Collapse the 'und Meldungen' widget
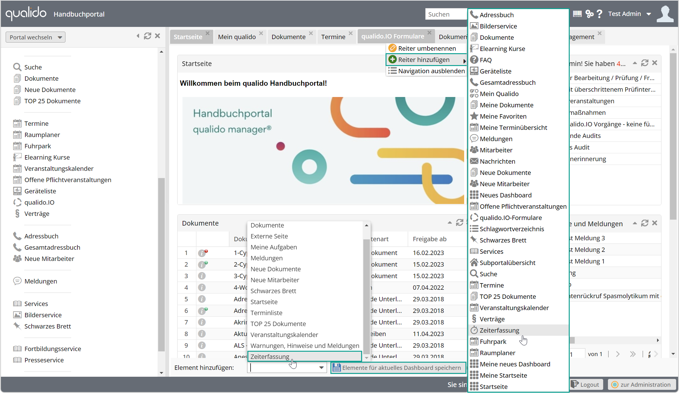679x393 pixels. tap(635, 223)
